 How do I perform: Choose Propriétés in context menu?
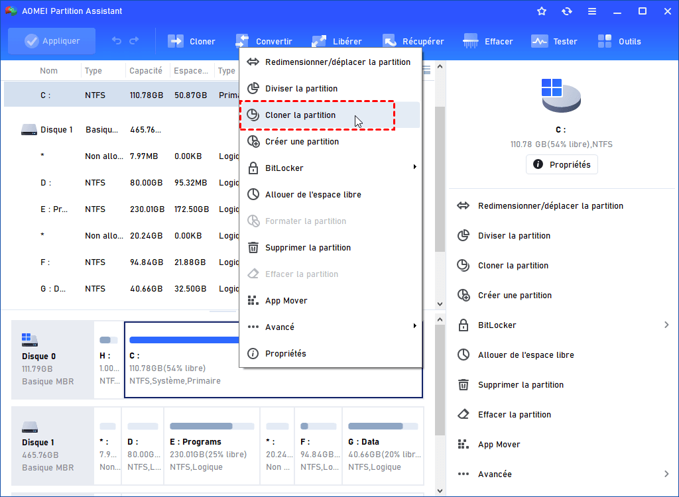[330, 353]
